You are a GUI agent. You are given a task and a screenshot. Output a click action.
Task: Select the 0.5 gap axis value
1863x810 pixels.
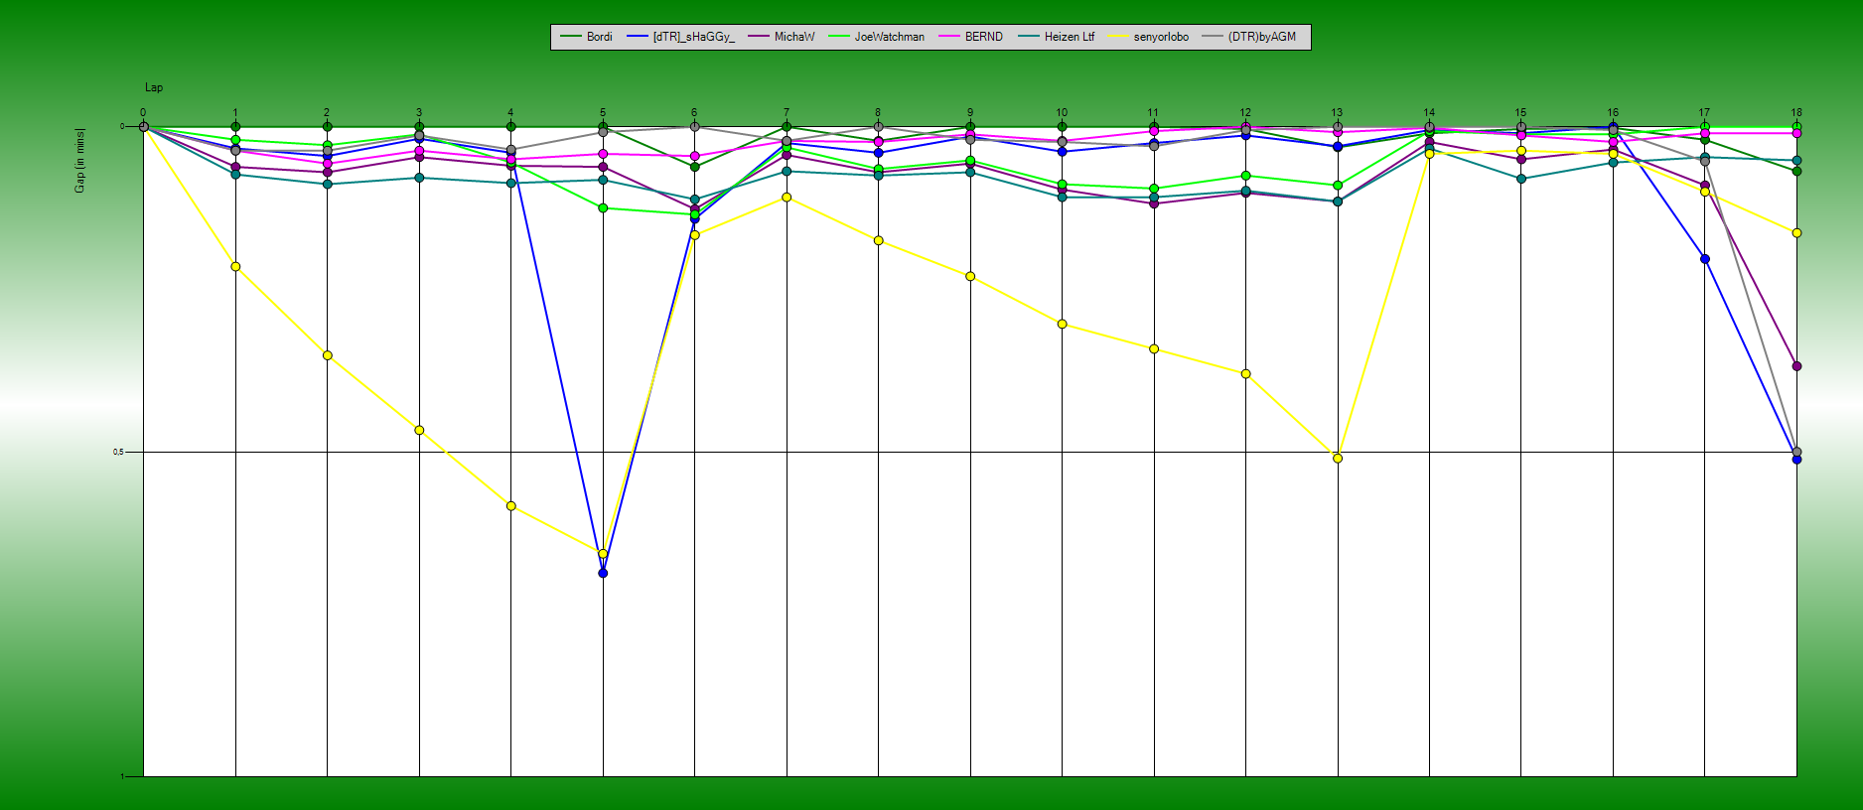120,452
